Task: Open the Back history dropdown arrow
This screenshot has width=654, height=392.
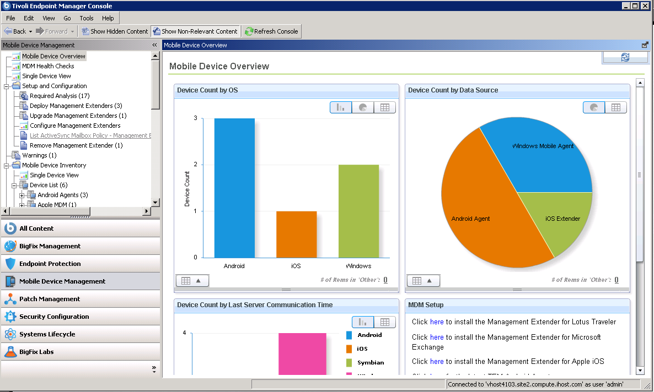Action: 30,32
